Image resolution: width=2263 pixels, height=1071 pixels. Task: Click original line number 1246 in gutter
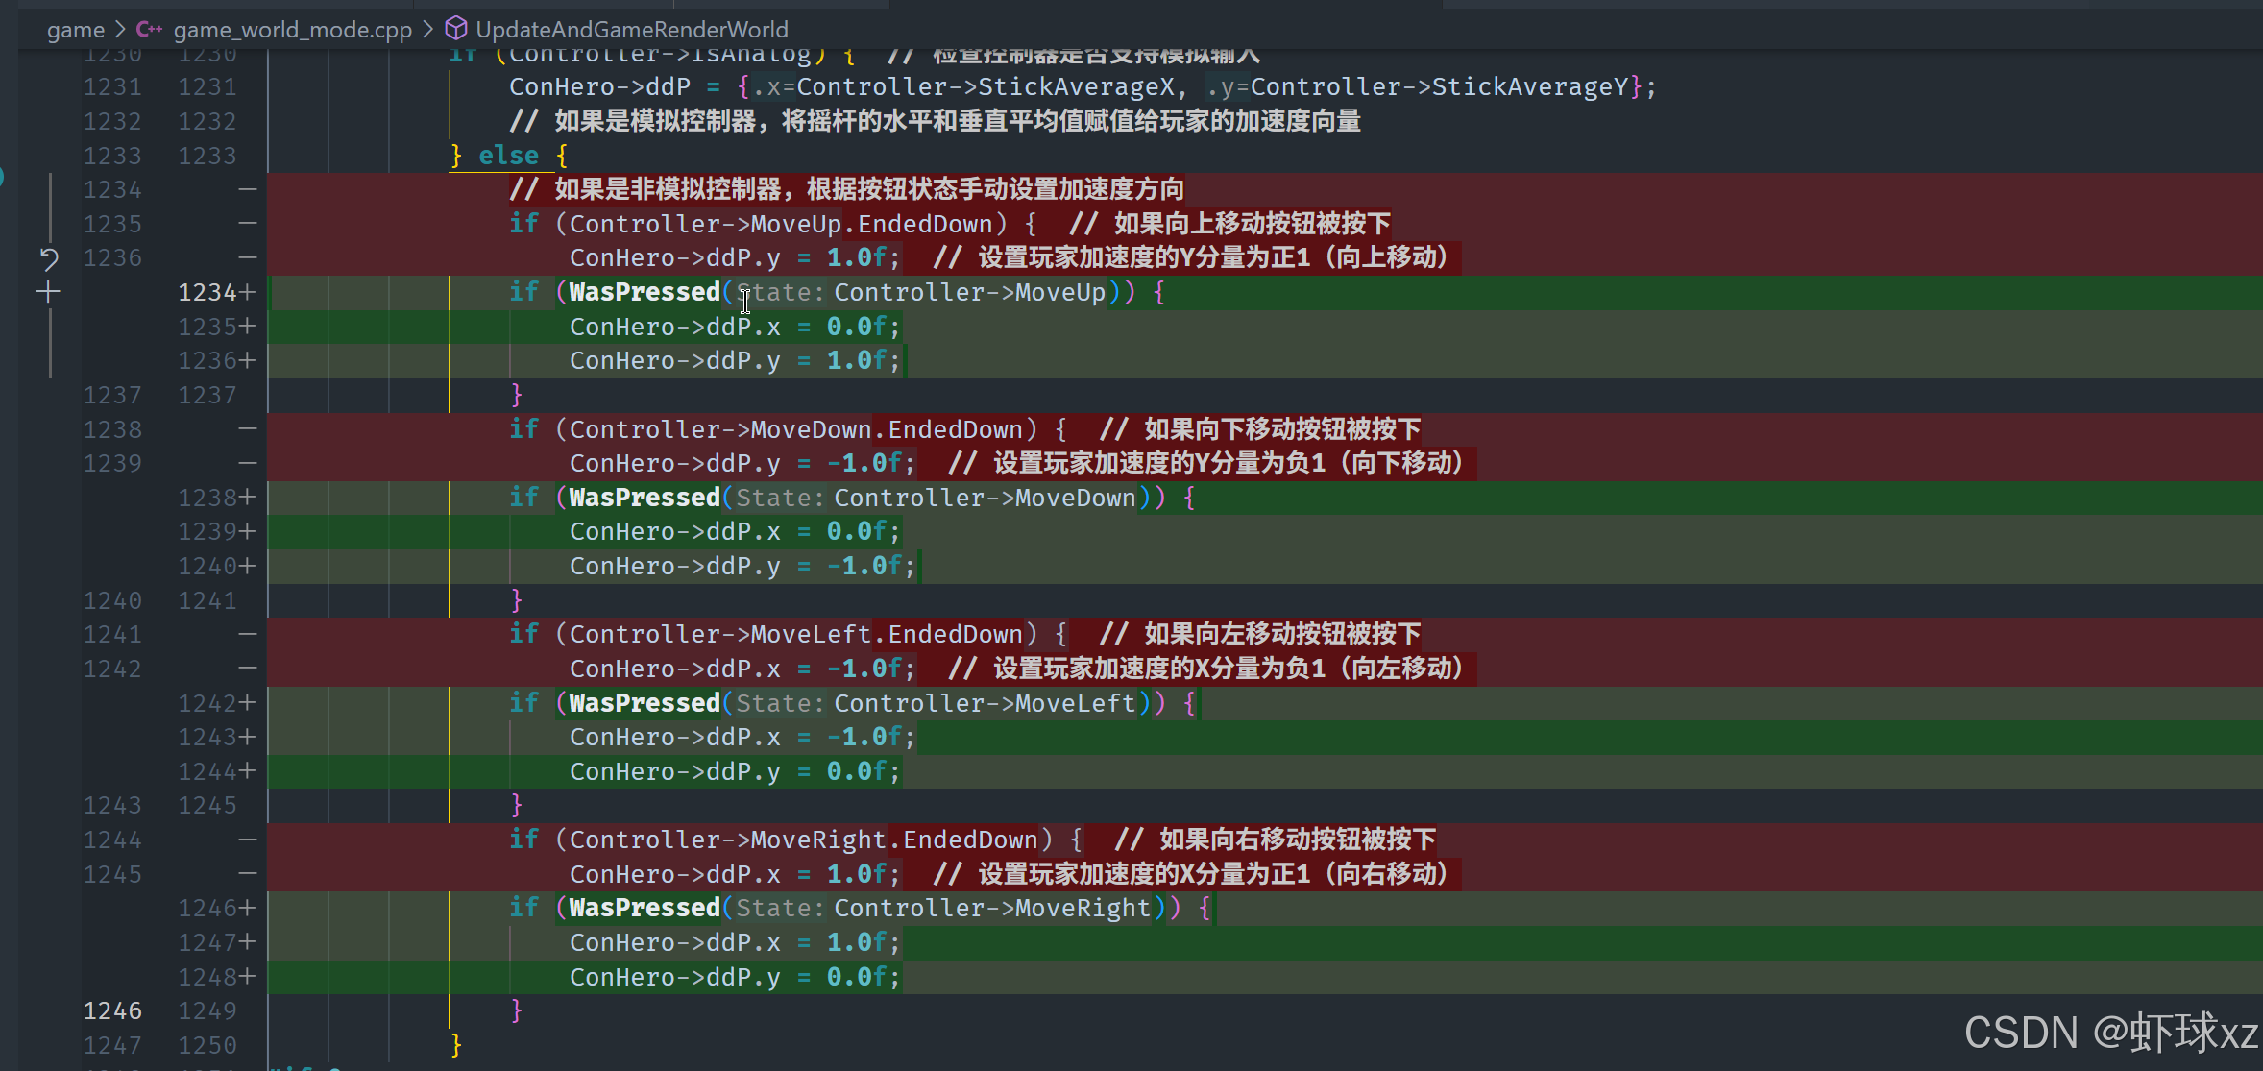112,1010
